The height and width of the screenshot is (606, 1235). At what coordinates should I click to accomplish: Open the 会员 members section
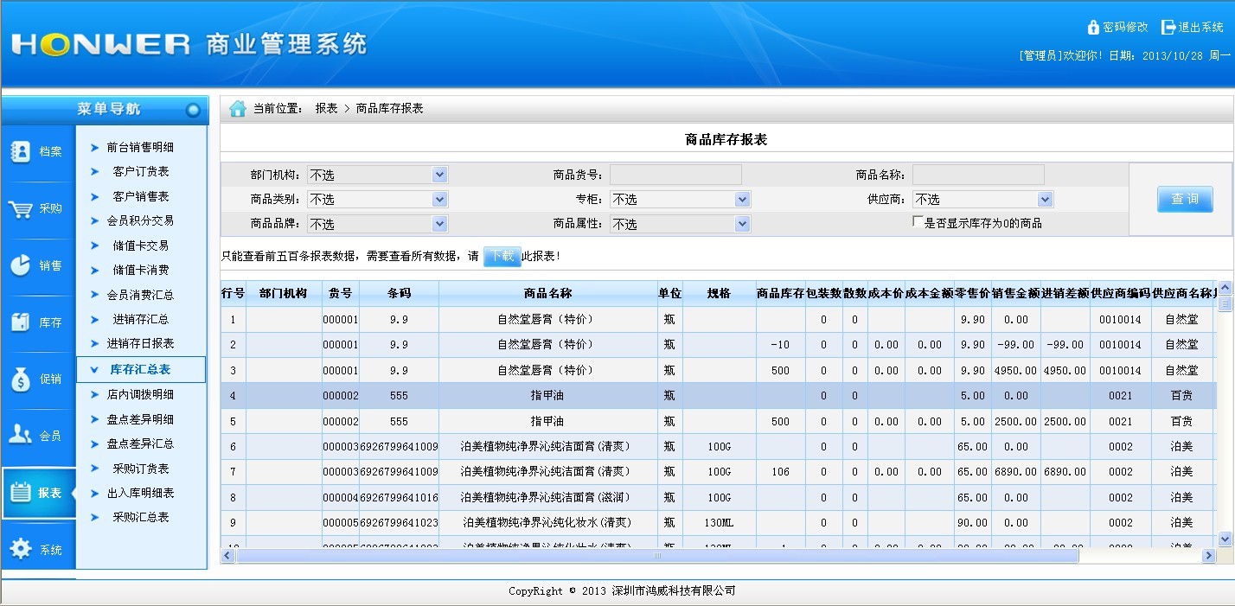37,437
